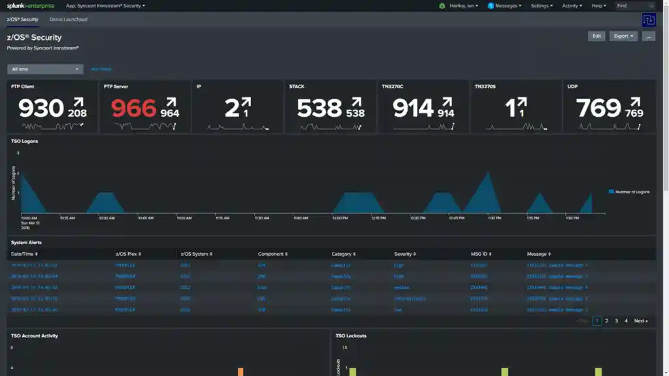Go to alerts page 3
The width and height of the screenshot is (669, 376).
(616, 321)
